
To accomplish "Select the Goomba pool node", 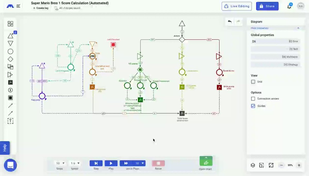I will tap(127, 85).
